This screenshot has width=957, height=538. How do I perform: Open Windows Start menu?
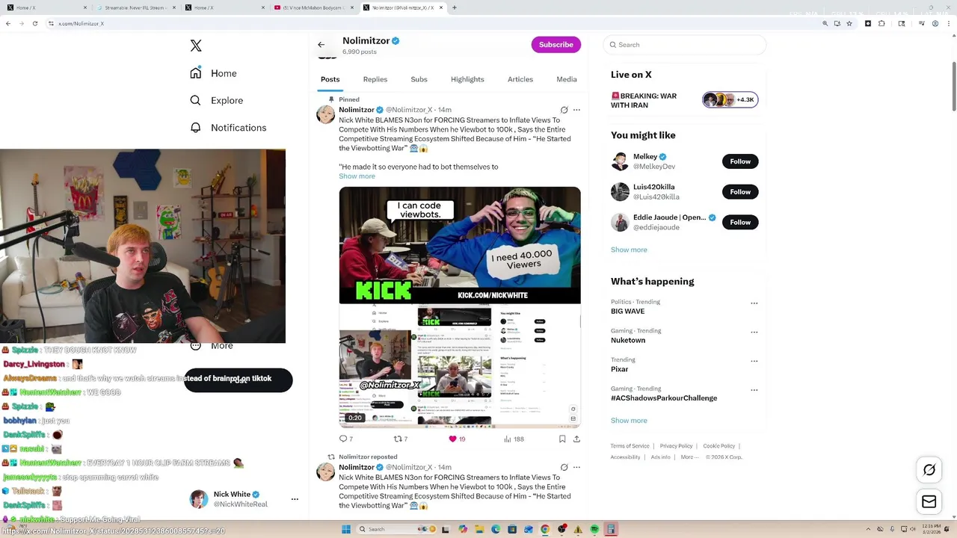pos(346,529)
